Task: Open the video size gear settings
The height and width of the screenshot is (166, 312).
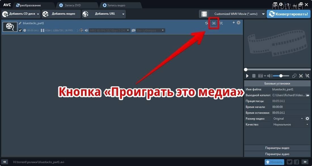Action: pos(307,119)
